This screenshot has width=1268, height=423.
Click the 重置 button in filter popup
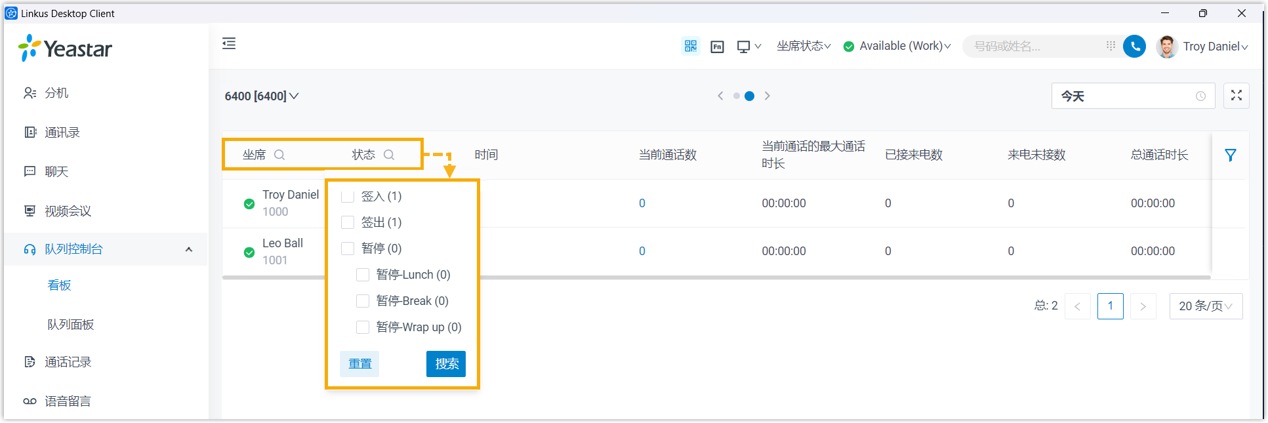[x=359, y=364]
